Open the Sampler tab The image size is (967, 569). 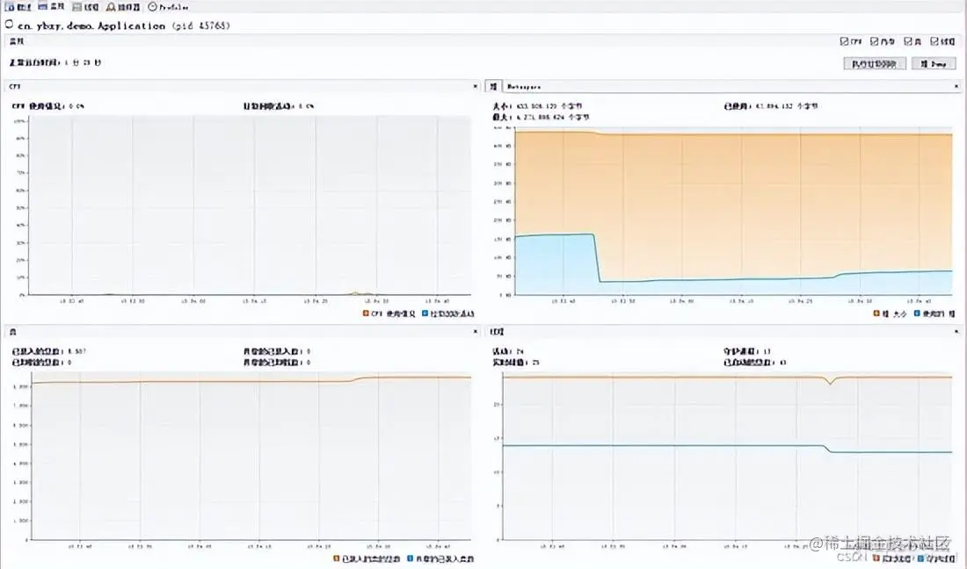pos(123,7)
